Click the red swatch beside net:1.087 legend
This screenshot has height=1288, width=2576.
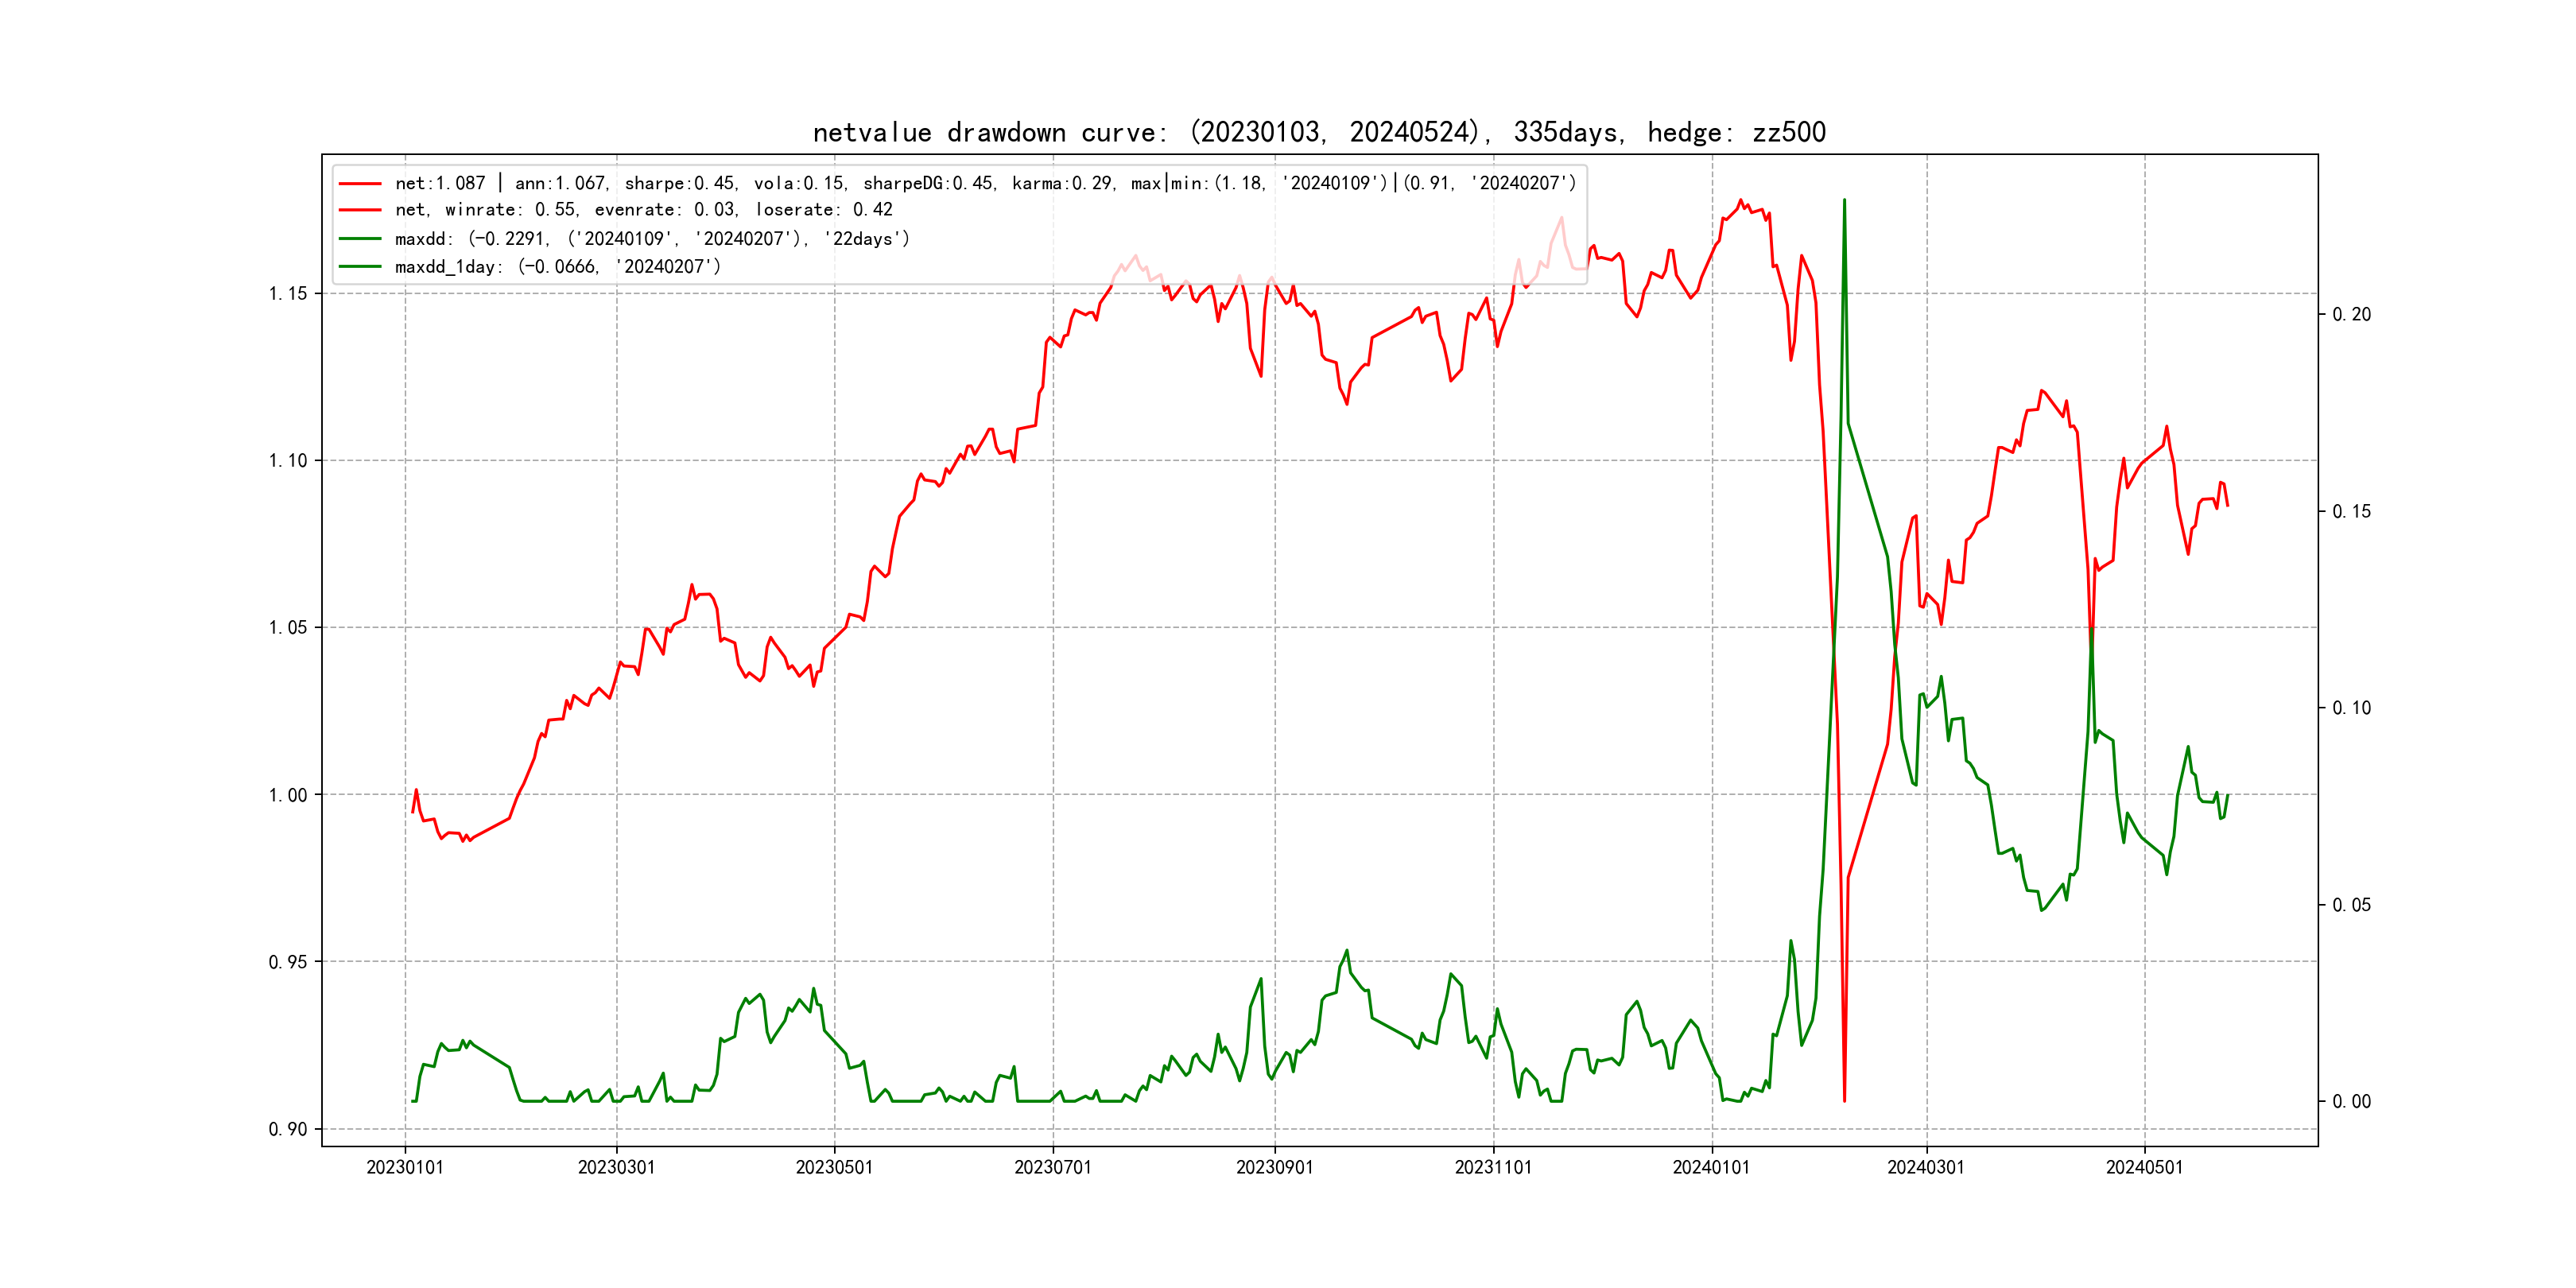coord(360,184)
